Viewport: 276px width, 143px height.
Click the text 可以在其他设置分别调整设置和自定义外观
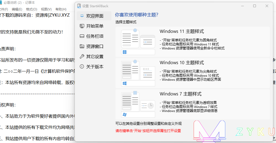click(x=148, y=124)
